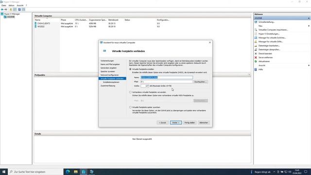Click the show/hide console tree toolbar icon
This screenshot has height=175, width=311.
point(15,10)
